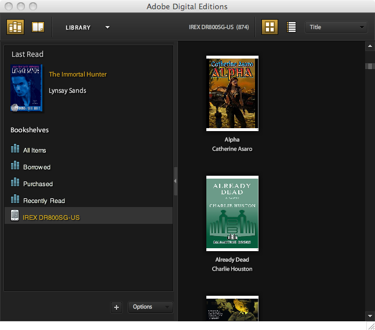Click the All Items bookshelf icon
Viewport: 375px width, 330px height.
point(15,148)
